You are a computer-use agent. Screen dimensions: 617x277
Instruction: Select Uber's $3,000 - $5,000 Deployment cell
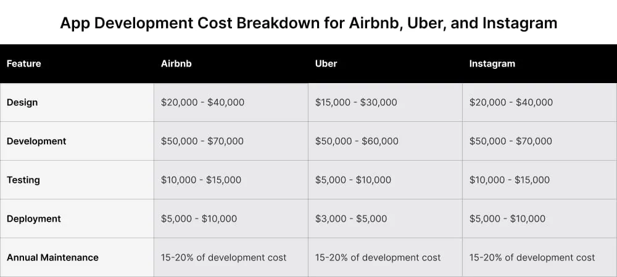tap(351, 219)
